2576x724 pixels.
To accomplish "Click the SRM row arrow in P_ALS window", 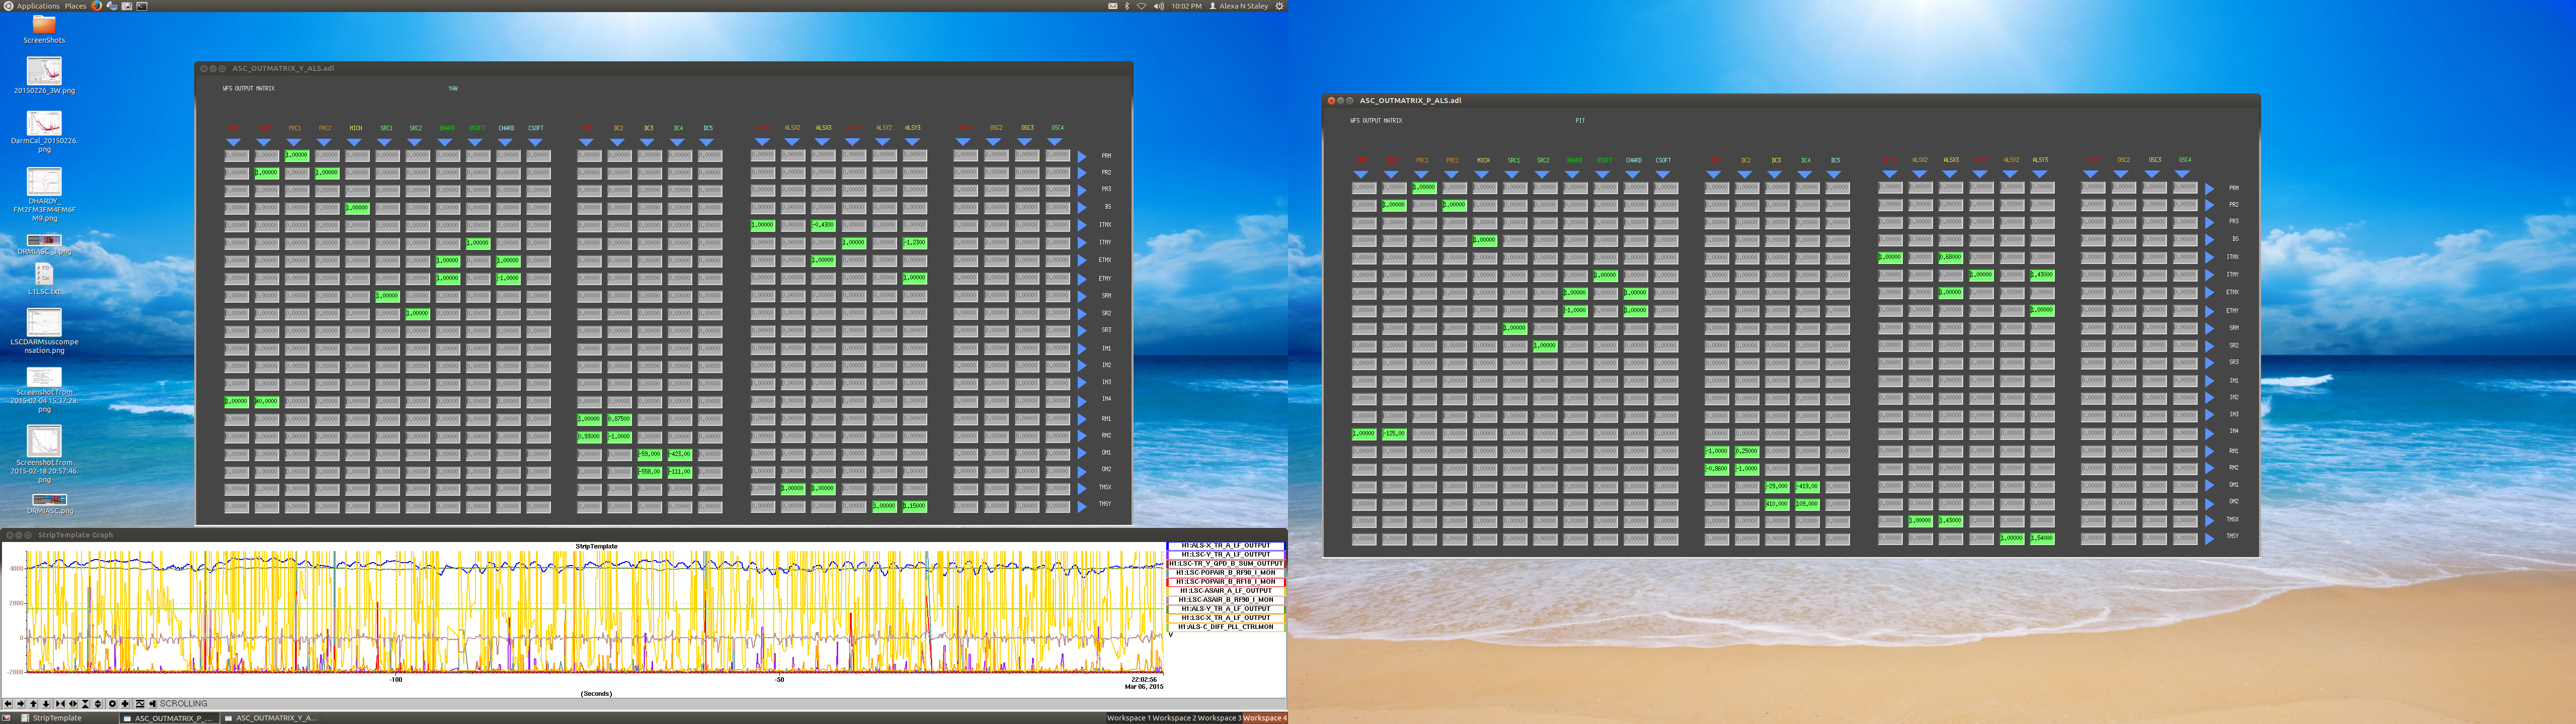I will point(2209,328).
